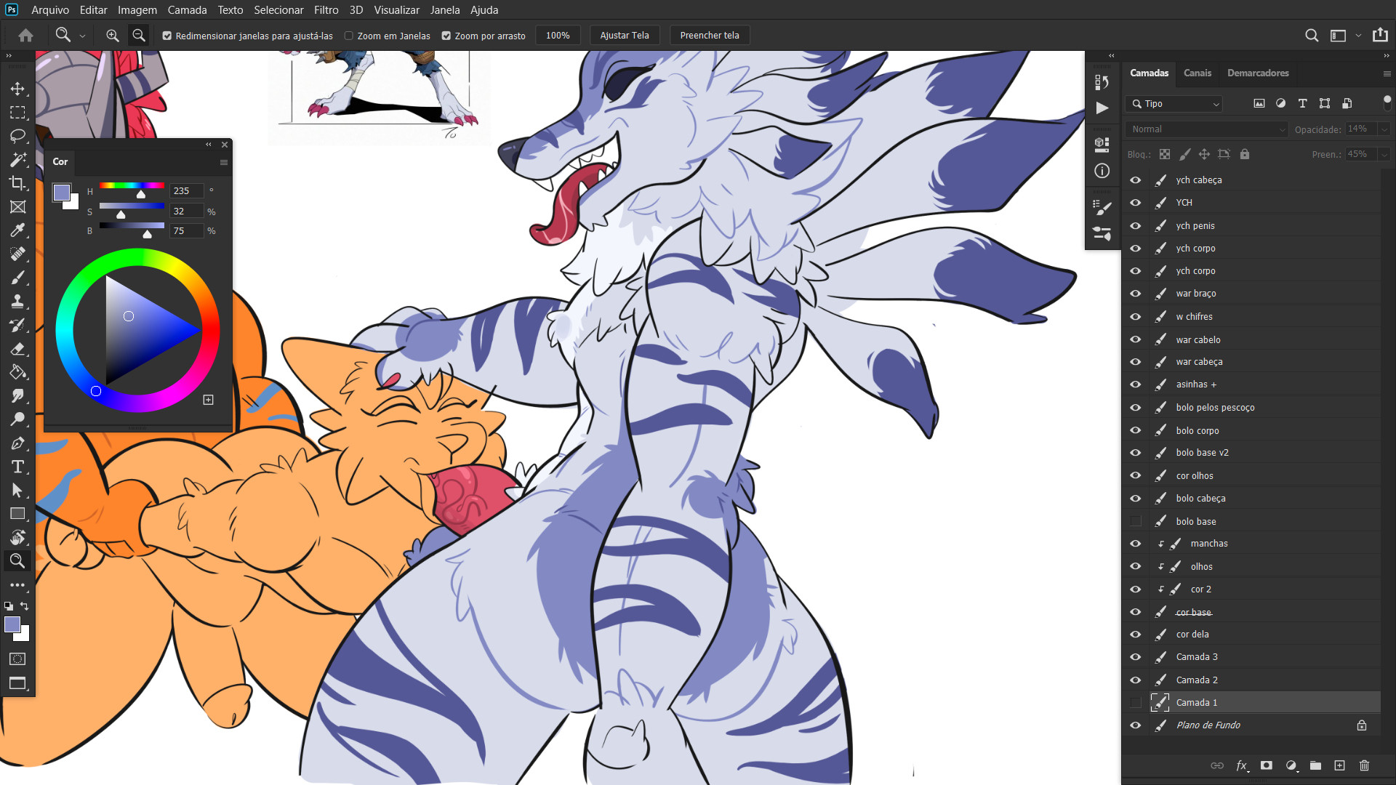Viewport: 1396px width, 785px height.
Task: Open the Filtro menu
Action: [326, 10]
